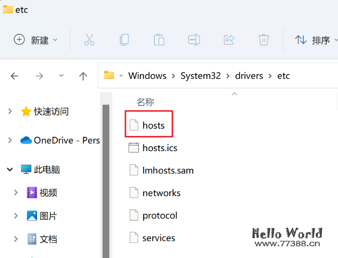Expand the 文档 Documents node
This screenshot has width=338, height=258.
(16, 239)
